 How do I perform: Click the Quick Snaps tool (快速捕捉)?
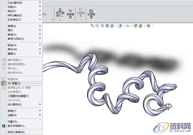coord(81,12)
